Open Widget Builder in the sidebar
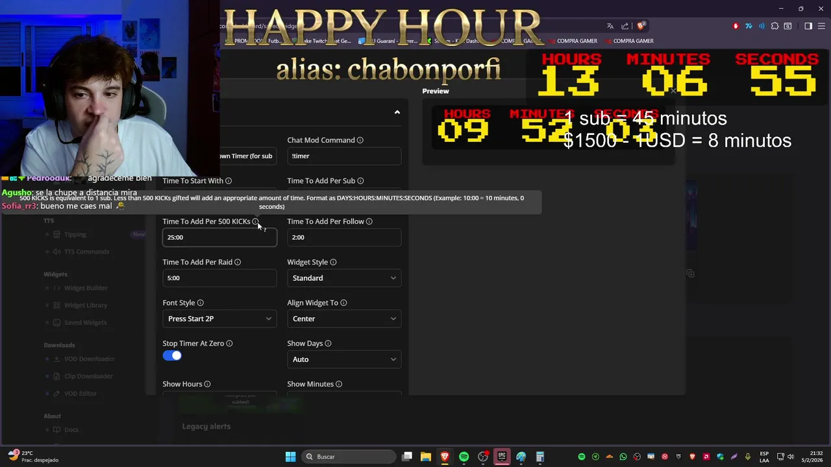Screen dimensions: 831x467 coord(85,288)
